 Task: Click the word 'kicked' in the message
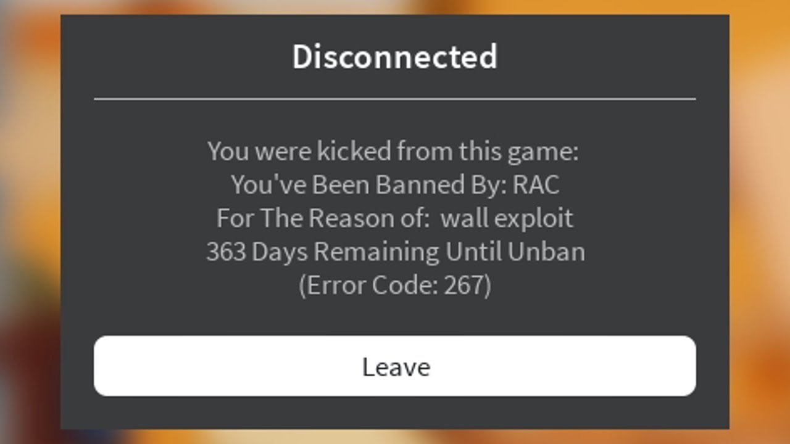point(354,151)
